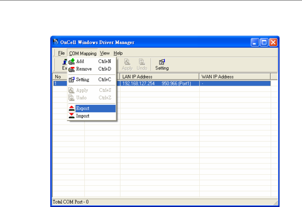Click the window title OnCell Windows Driver Manager
This screenshot has height=207, width=302.
97,42
